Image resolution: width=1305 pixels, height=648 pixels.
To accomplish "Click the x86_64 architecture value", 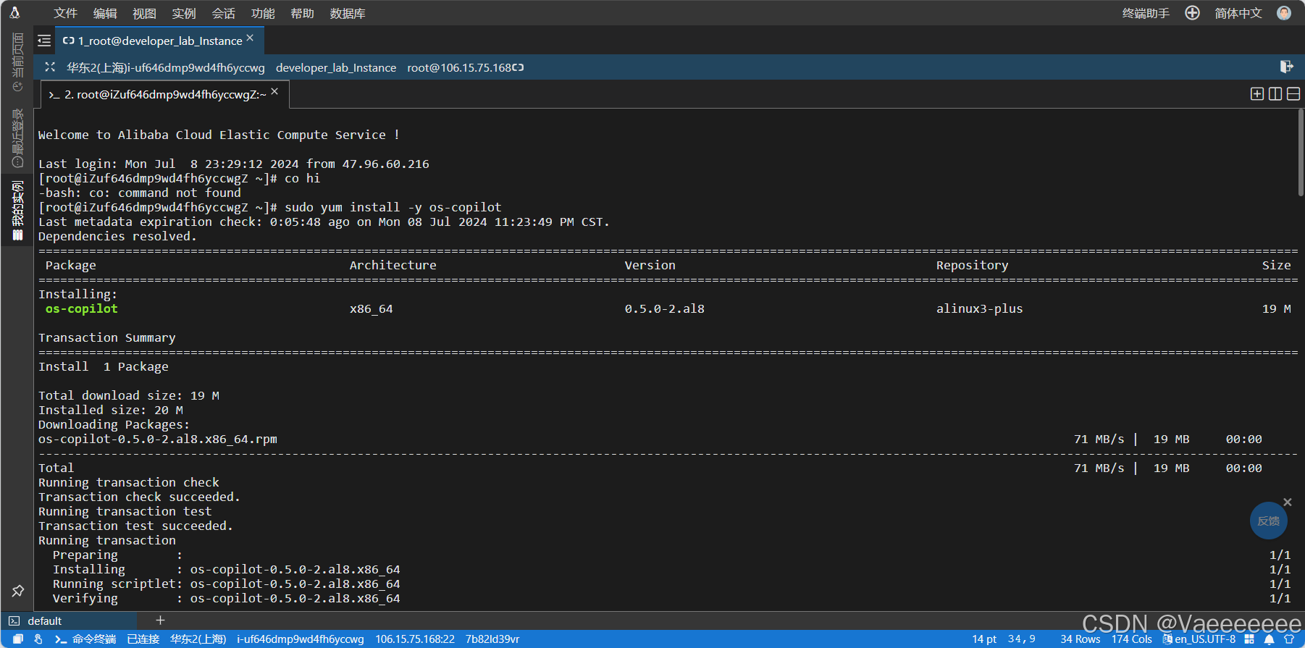I will 371,308.
